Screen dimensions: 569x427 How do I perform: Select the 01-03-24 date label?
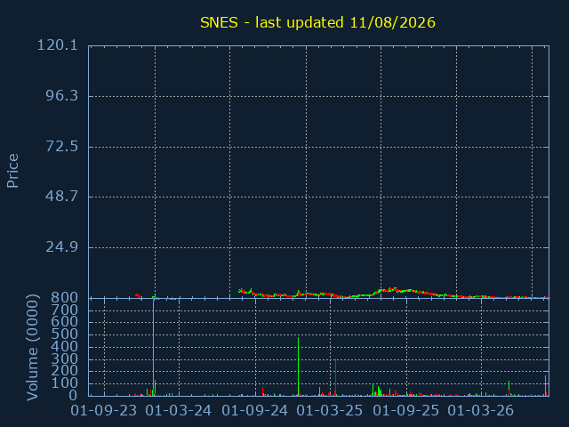coord(178,411)
